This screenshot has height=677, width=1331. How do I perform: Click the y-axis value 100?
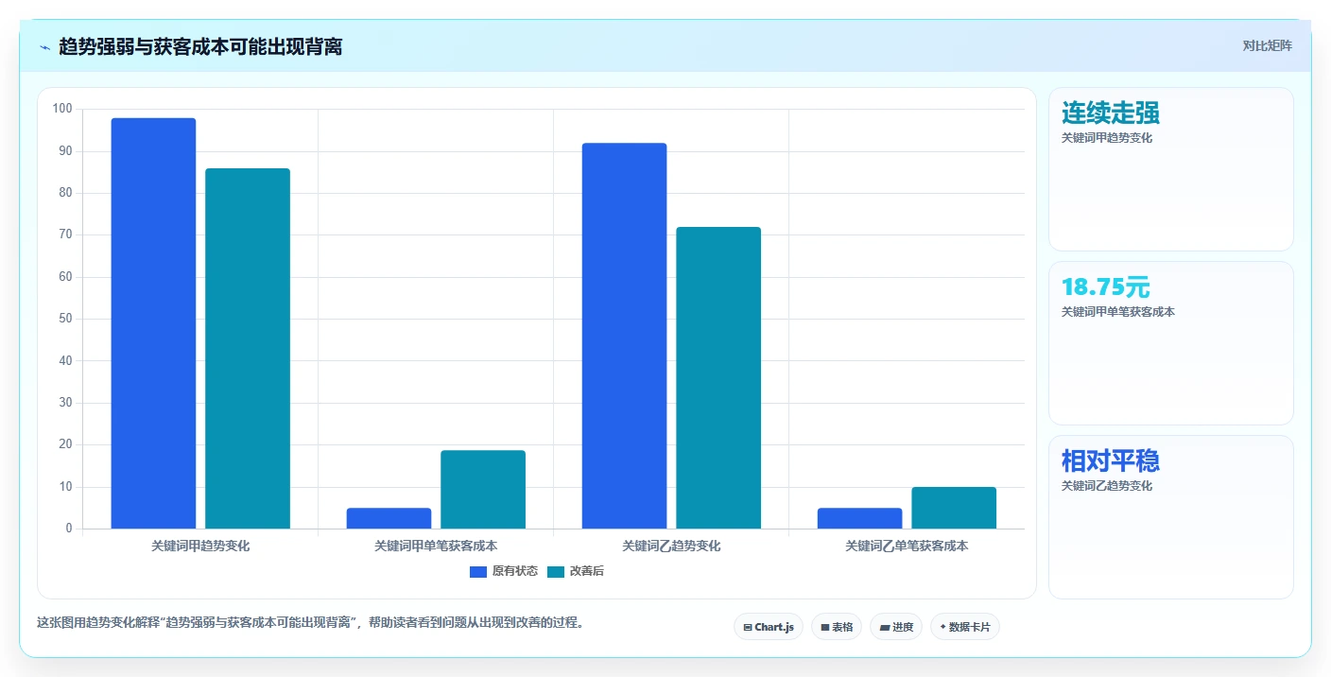(x=62, y=109)
